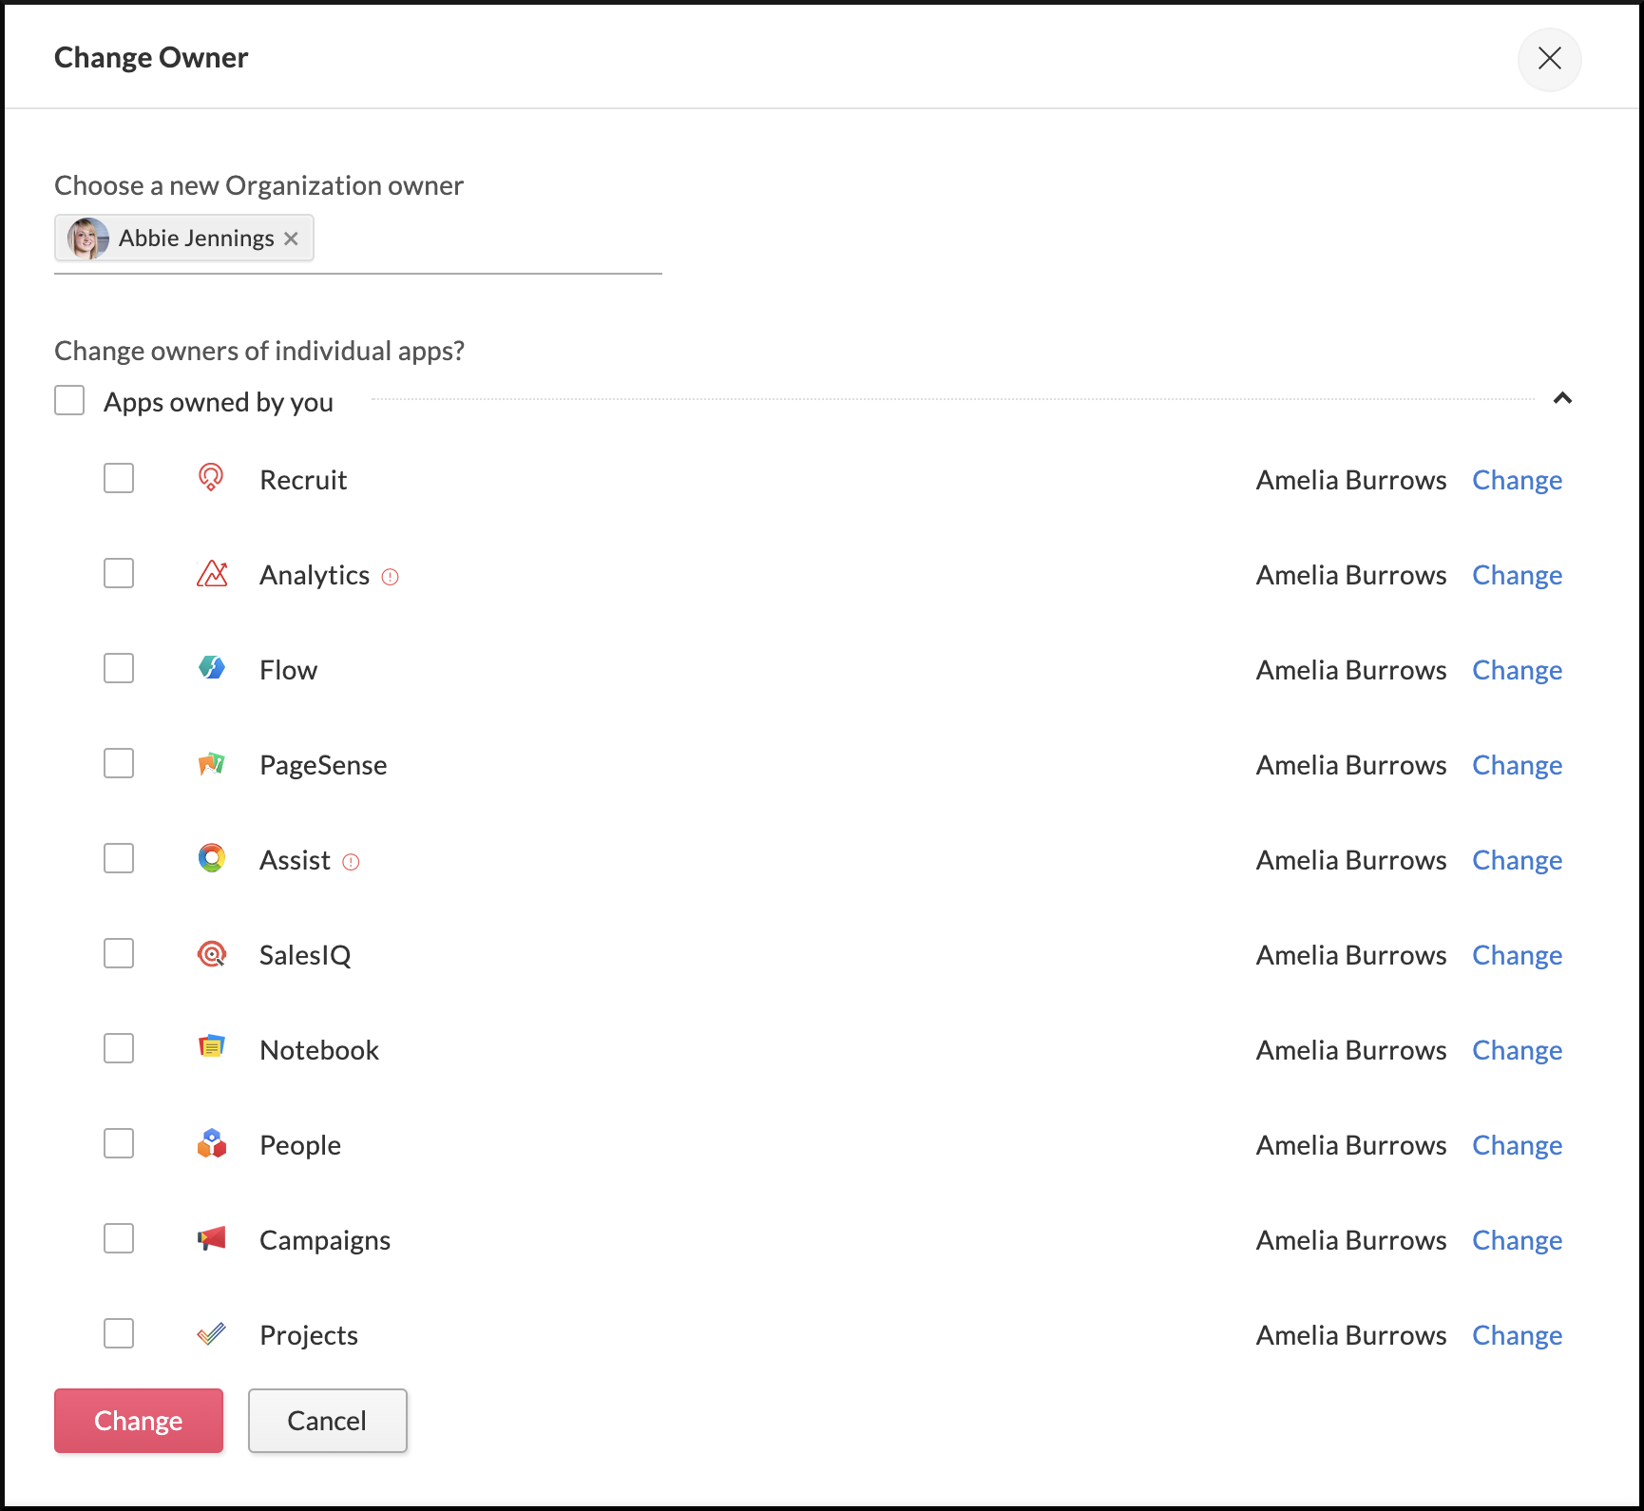The image size is (1644, 1511).
Task: Click the Cancel button
Action: pyautogui.click(x=327, y=1421)
